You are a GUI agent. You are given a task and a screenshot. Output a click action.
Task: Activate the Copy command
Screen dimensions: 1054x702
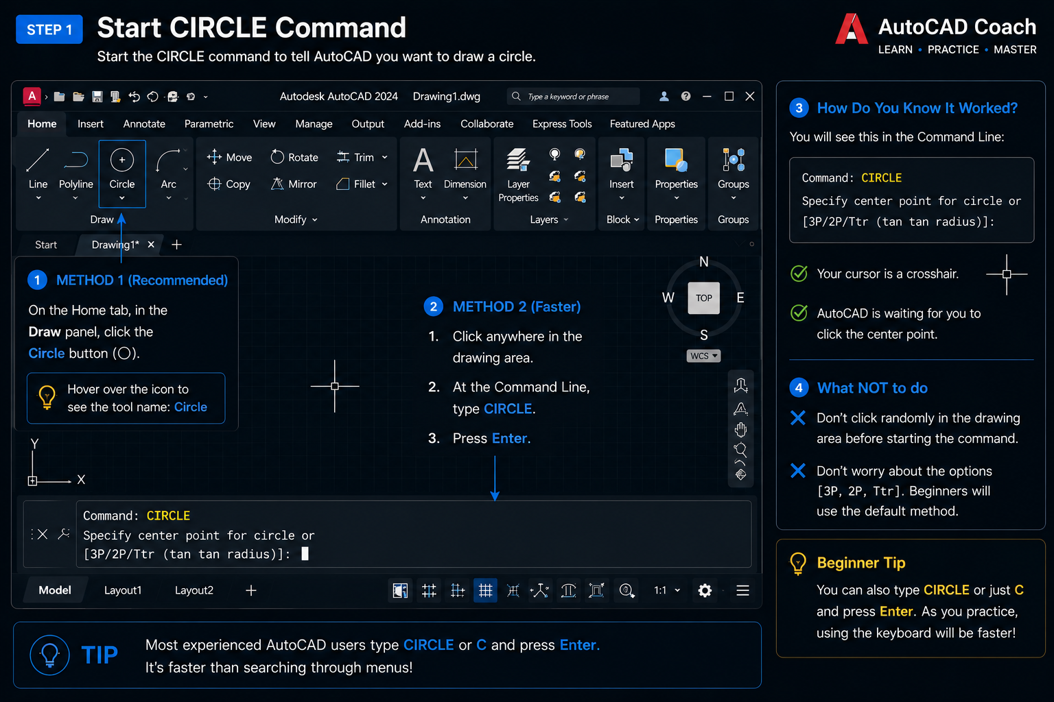229,184
